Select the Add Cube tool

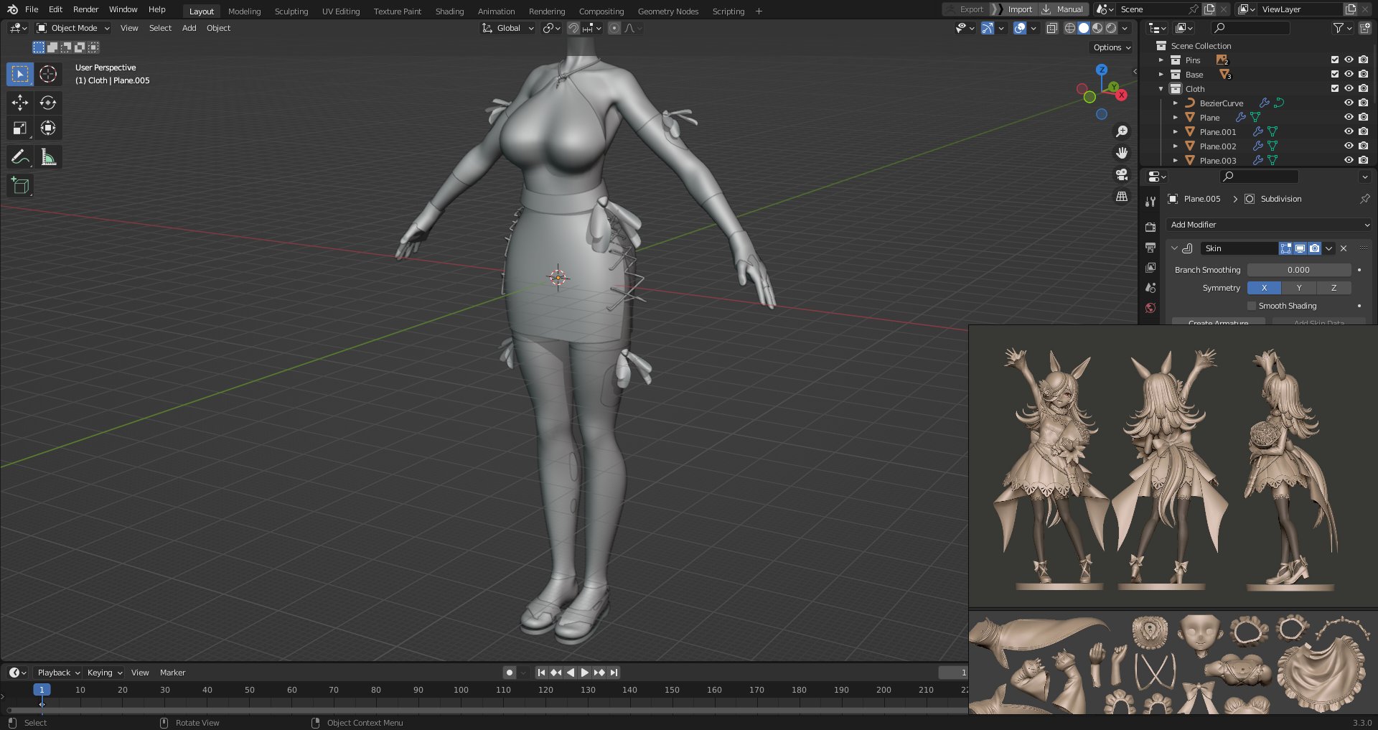[19, 185]
